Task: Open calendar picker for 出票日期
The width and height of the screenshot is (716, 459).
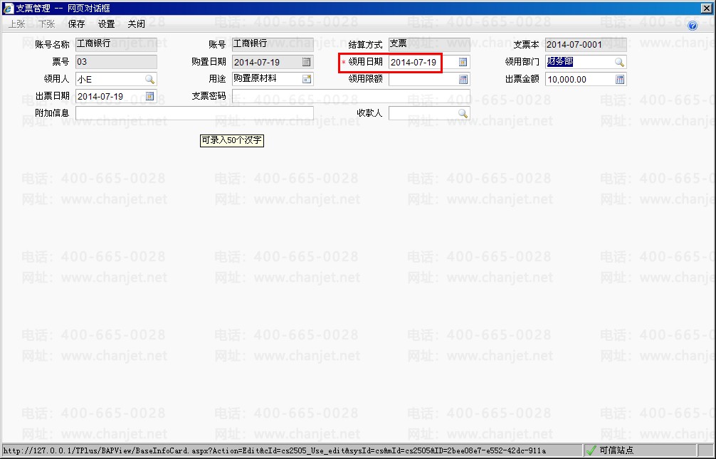Action: 149,96
